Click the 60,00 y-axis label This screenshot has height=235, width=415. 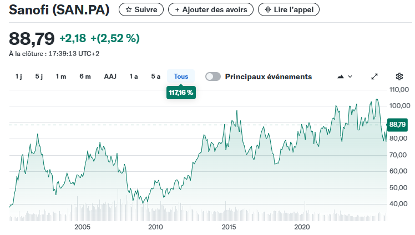(398, 171)
